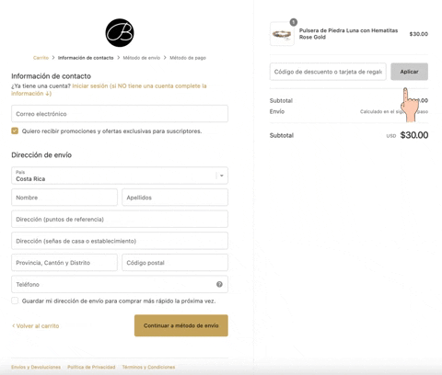Screen dimensions: 442x375
Task: Click the País dropdown arrow
Action: tap(222, 176)
